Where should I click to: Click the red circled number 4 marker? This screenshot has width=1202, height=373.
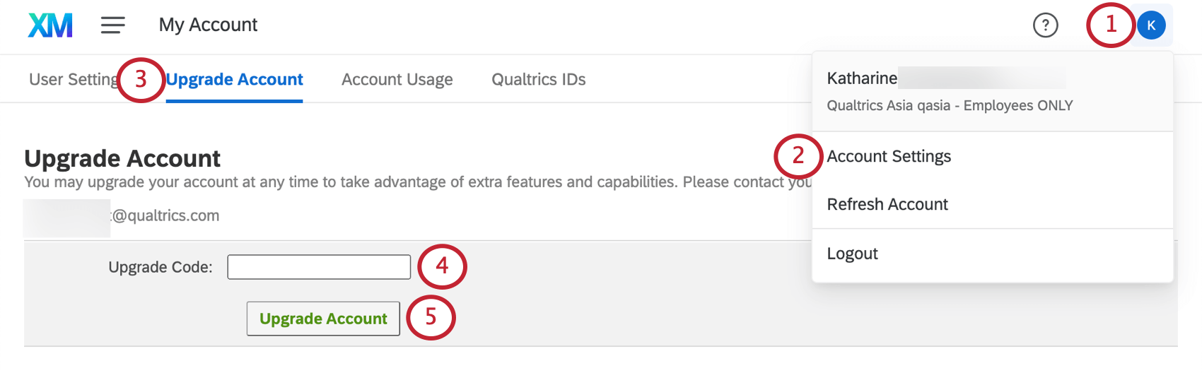coord(442,266)
